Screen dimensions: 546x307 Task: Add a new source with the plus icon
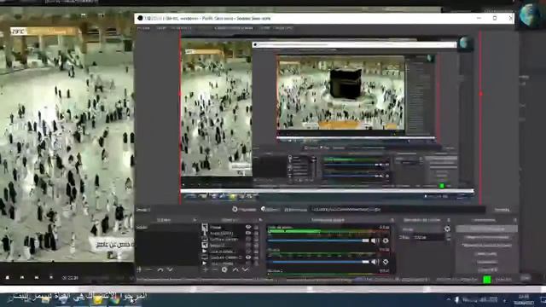point(205,269)
